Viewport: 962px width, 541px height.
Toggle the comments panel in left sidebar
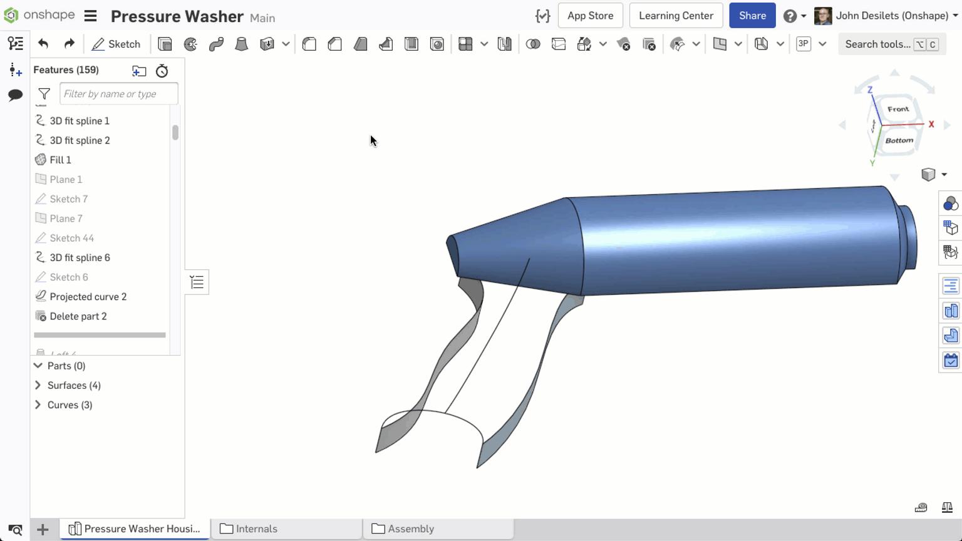click(14, 95)
